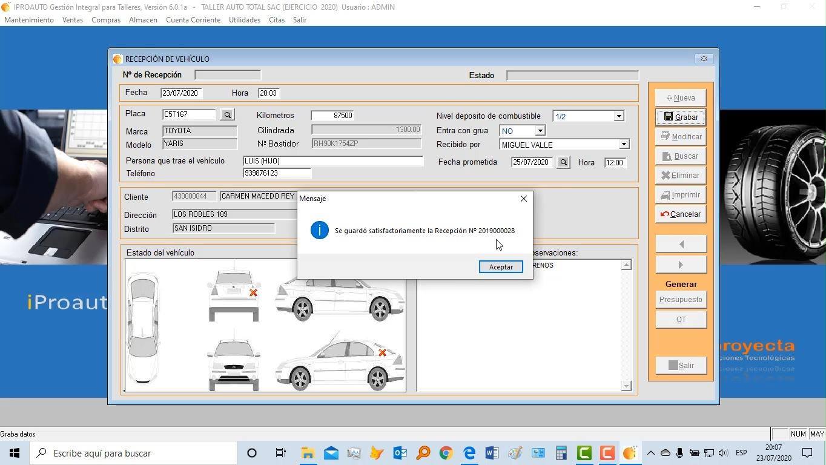Viewport: 826px width, 465px height.
Task: Open Task View on the taskbar
Action: pyautogui.click(x=280, y=453)
